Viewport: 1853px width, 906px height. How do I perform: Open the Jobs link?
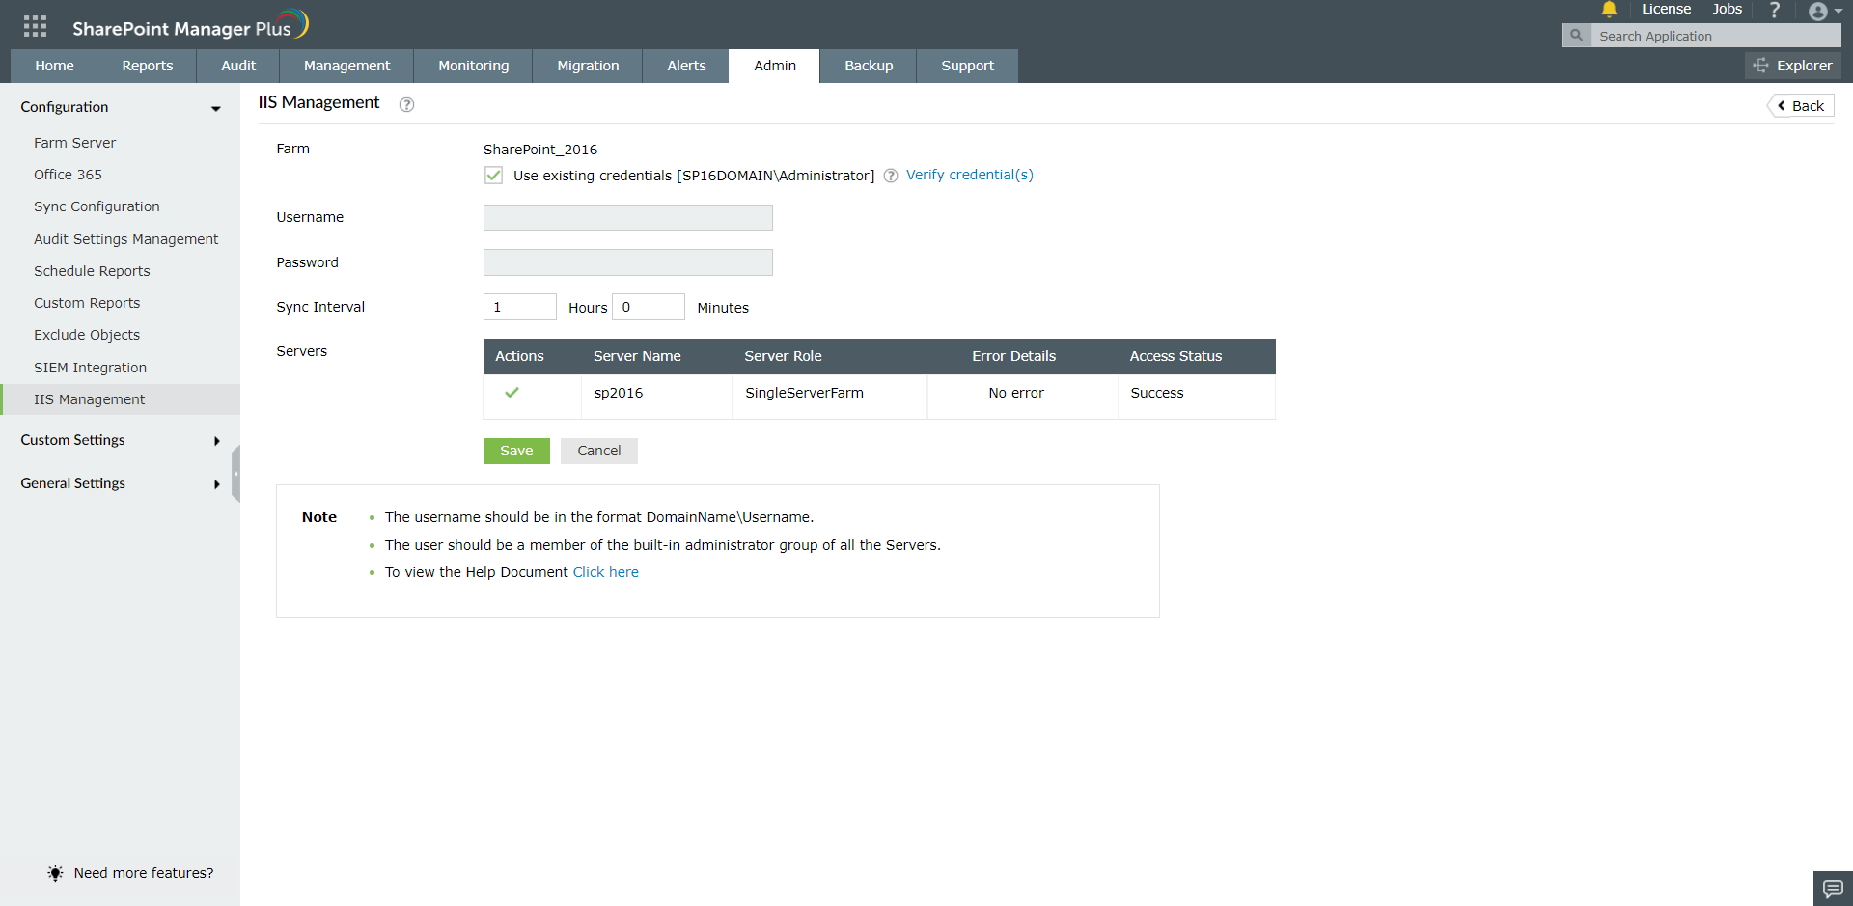coord(1728,9)
